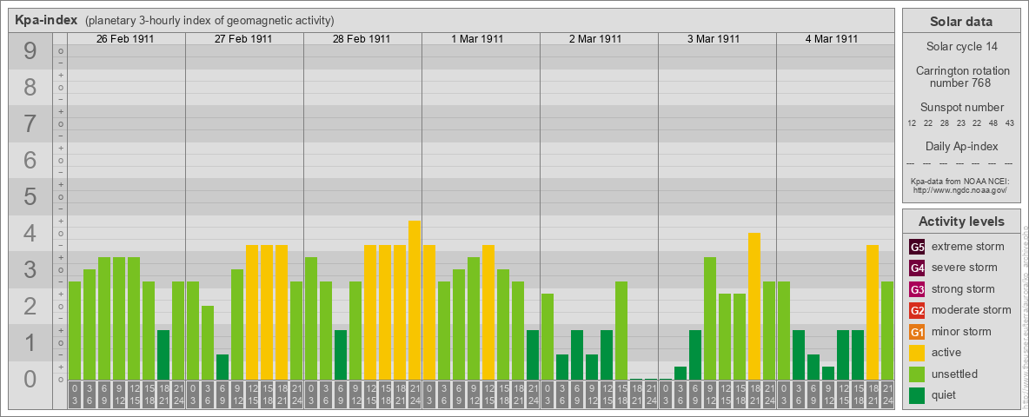
Task: Click the Activity levels panel heading
Action: (x=961, y=222)
